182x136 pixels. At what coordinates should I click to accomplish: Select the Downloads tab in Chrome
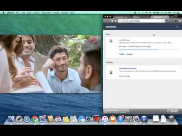point(160,17)
